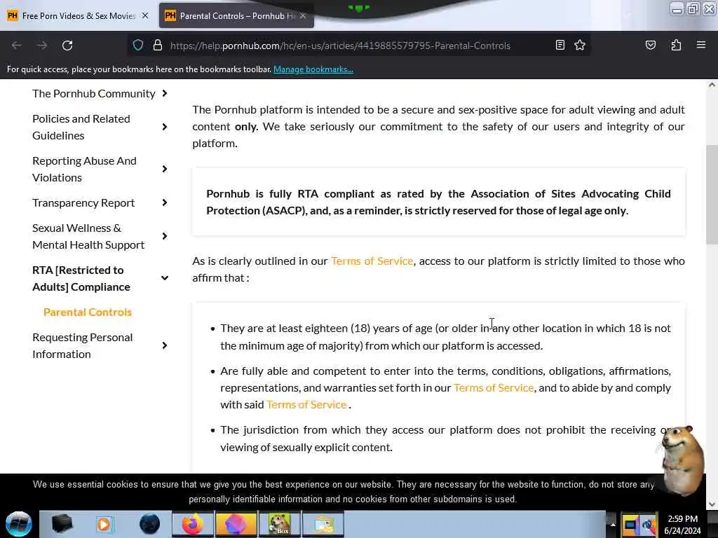Switch to Free Porn Videos tab
Viewport: 718px width, 538px height.
(78, 15)
